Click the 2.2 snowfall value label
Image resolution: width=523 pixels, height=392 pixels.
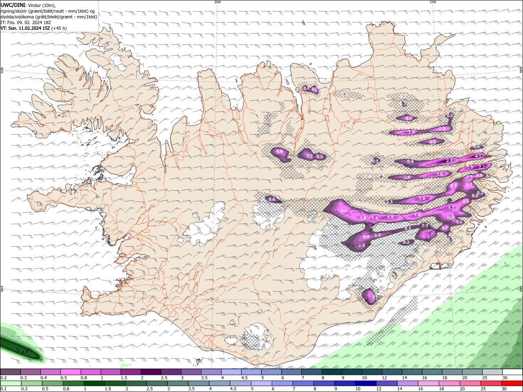point(482,167)
